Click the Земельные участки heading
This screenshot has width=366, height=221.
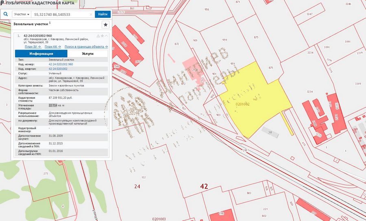pyautogui.click(x=30, y=24)
